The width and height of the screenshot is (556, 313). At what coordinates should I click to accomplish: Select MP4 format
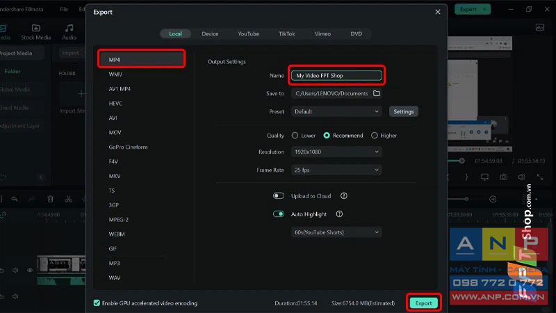coord(142,60)
